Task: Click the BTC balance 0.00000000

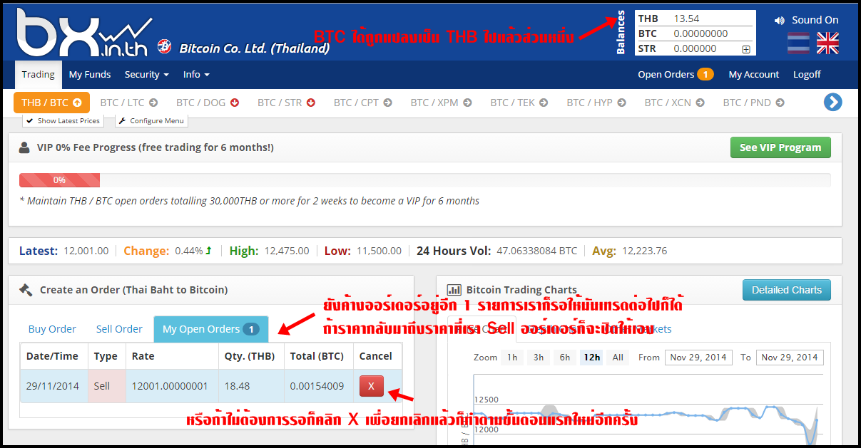Action: [700, 33]
